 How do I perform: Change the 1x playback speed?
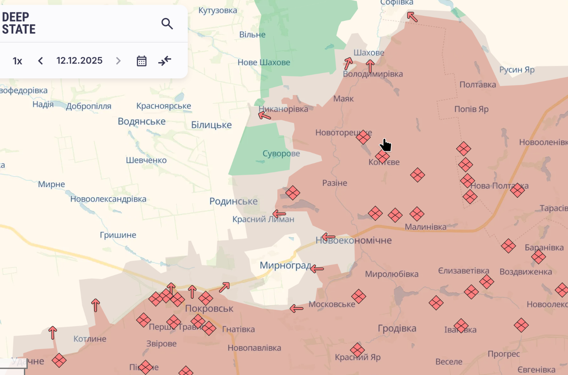(17, 61)
